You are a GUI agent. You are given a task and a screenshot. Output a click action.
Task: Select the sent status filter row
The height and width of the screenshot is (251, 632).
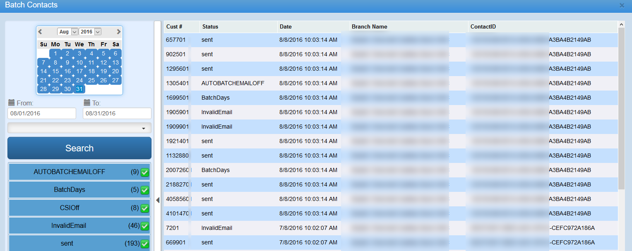click(67, 244)
